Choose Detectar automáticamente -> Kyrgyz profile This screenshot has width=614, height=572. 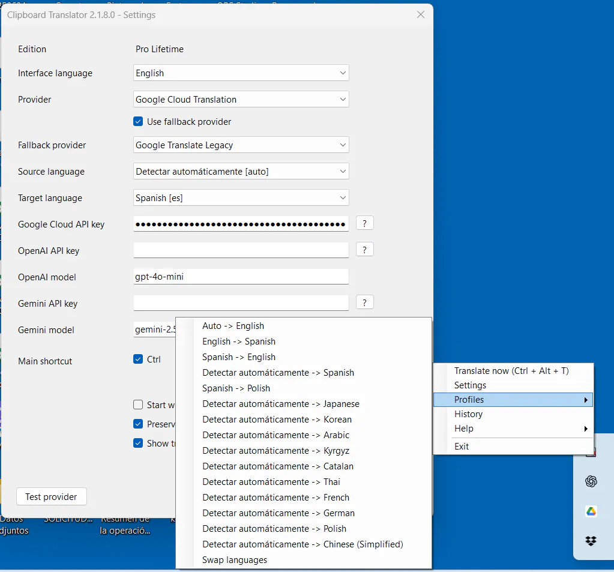point(304,451)
